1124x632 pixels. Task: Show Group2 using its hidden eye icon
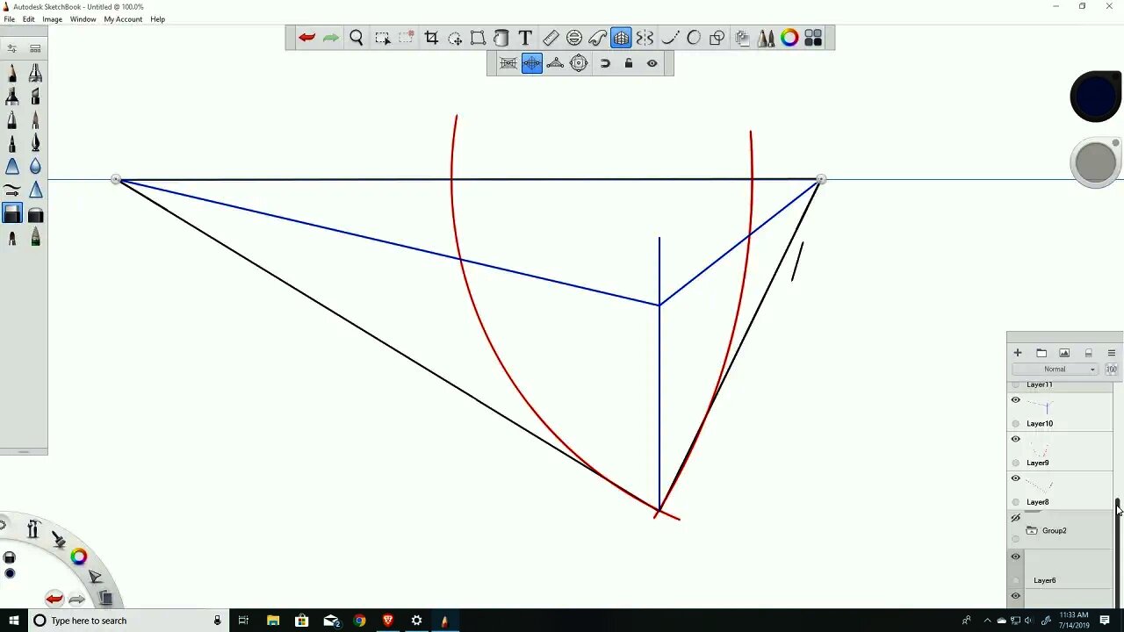pyautogui.click(x=1016, y=518)
